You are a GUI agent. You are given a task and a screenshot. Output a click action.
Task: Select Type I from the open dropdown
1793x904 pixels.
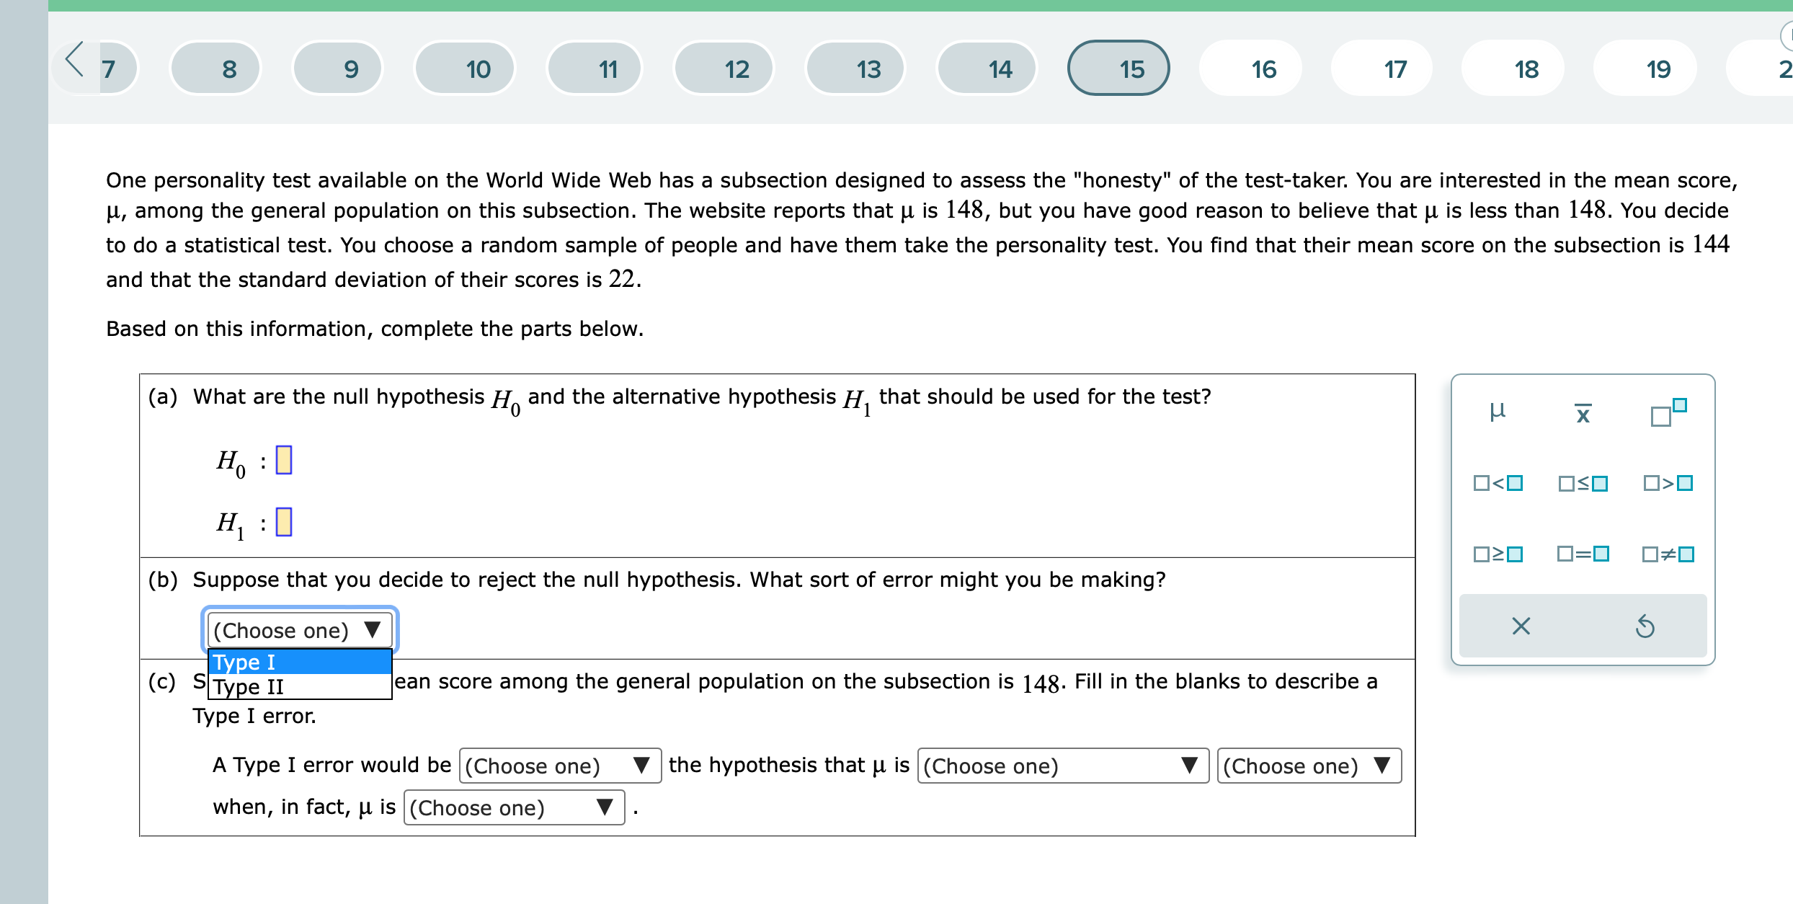coord(299,662)
